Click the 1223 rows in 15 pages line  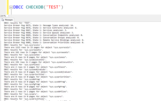(38, 47)
